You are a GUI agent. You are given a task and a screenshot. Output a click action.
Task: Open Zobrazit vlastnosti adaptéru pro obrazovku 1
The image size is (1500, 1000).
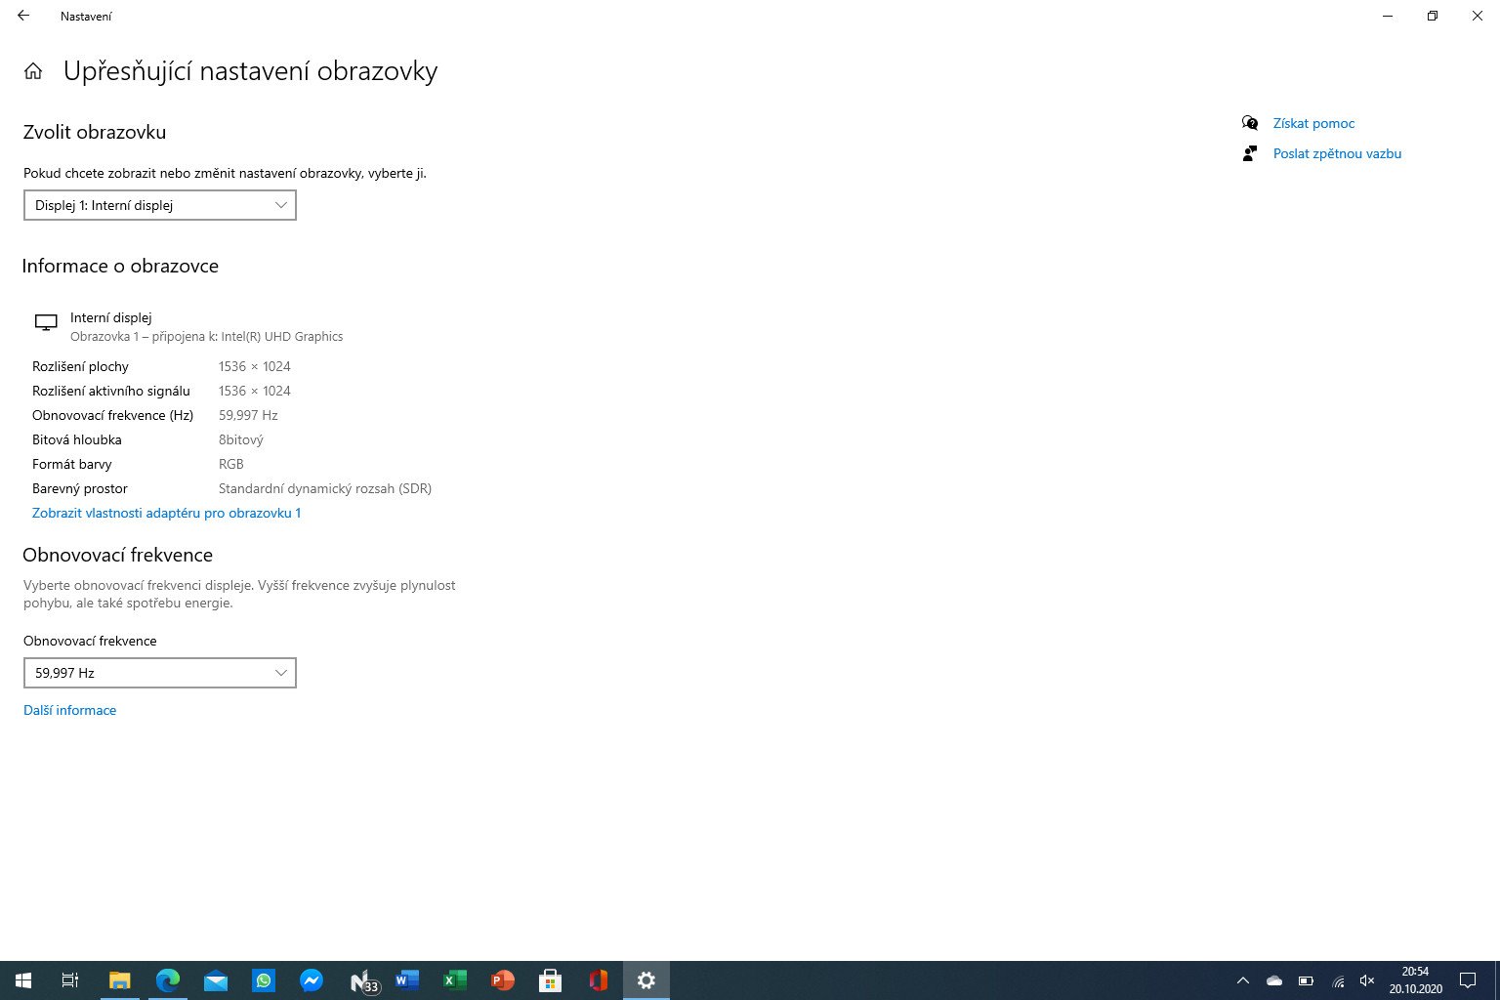(166, 513)
